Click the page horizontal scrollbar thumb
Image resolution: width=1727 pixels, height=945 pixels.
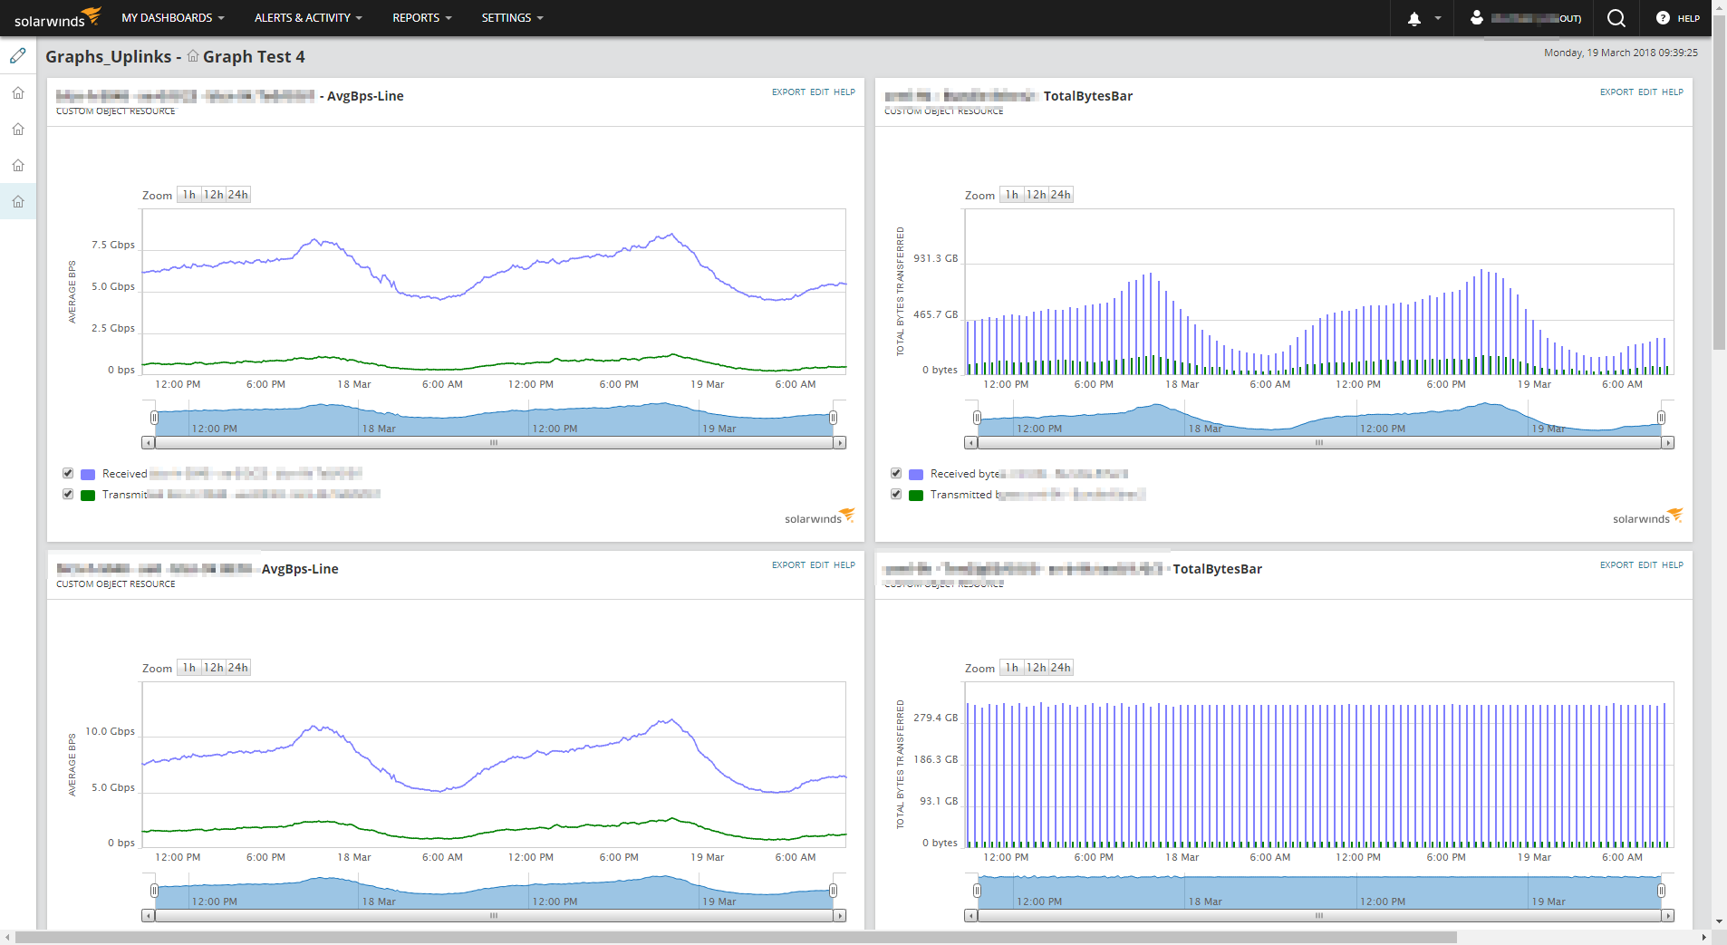736,937
